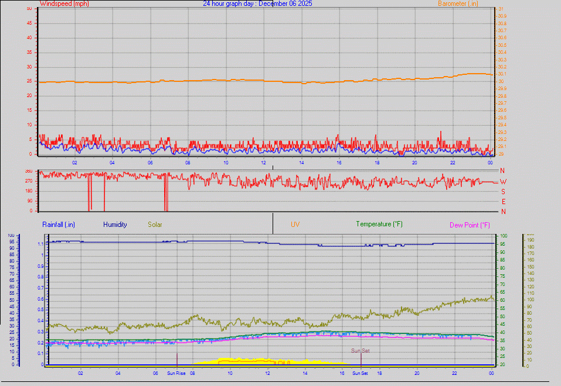561x386 pixels.
Task: Select the Rainfall (.in) legend label
Action: pos(58,224)
